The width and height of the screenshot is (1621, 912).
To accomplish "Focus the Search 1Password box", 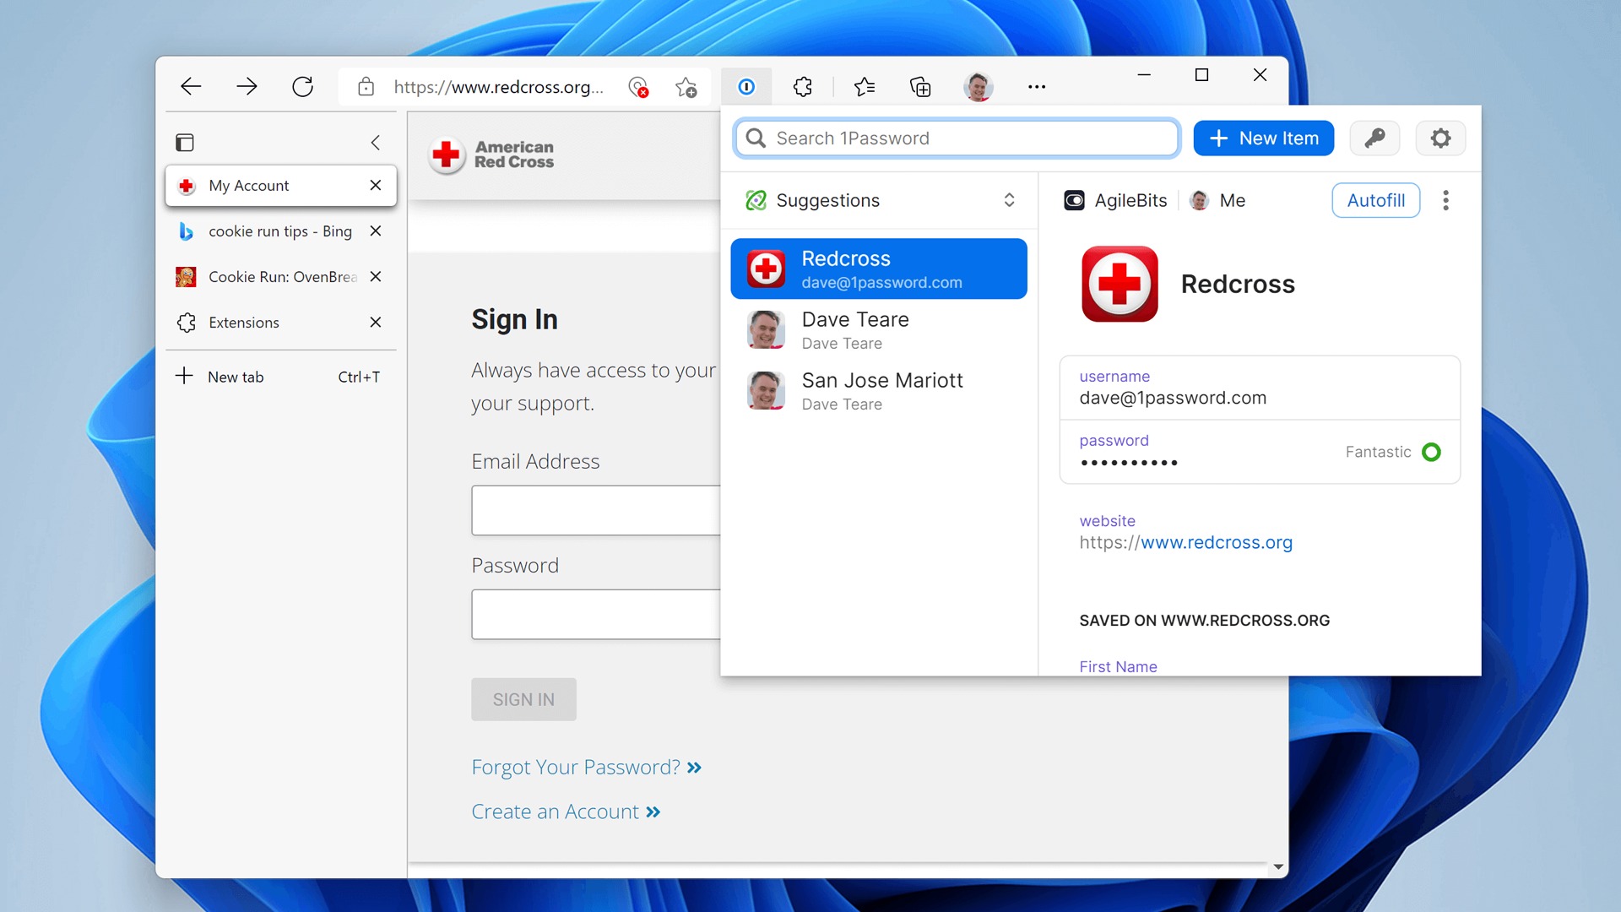I will (x=957, y=138).
